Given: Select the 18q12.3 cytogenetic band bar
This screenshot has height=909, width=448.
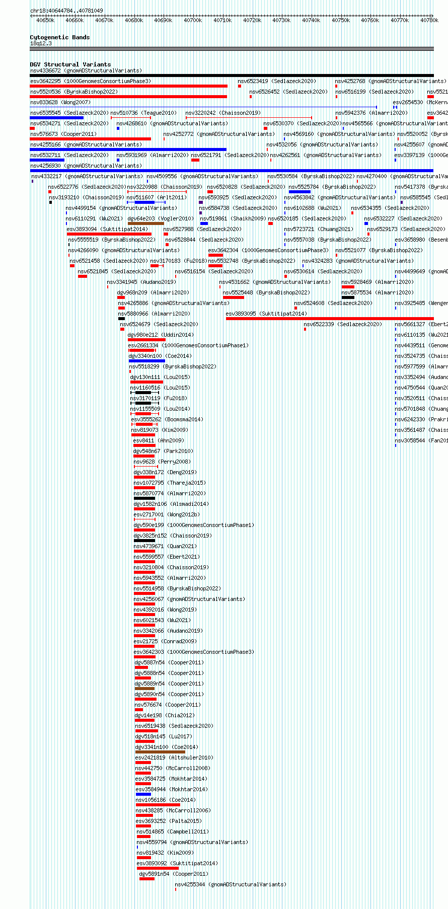Looking at the screenshot, I should [x=232, y=49].
